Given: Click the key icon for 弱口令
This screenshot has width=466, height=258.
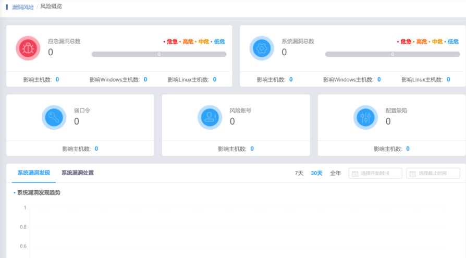Looking at the screenshot, I should pos(54,117).
